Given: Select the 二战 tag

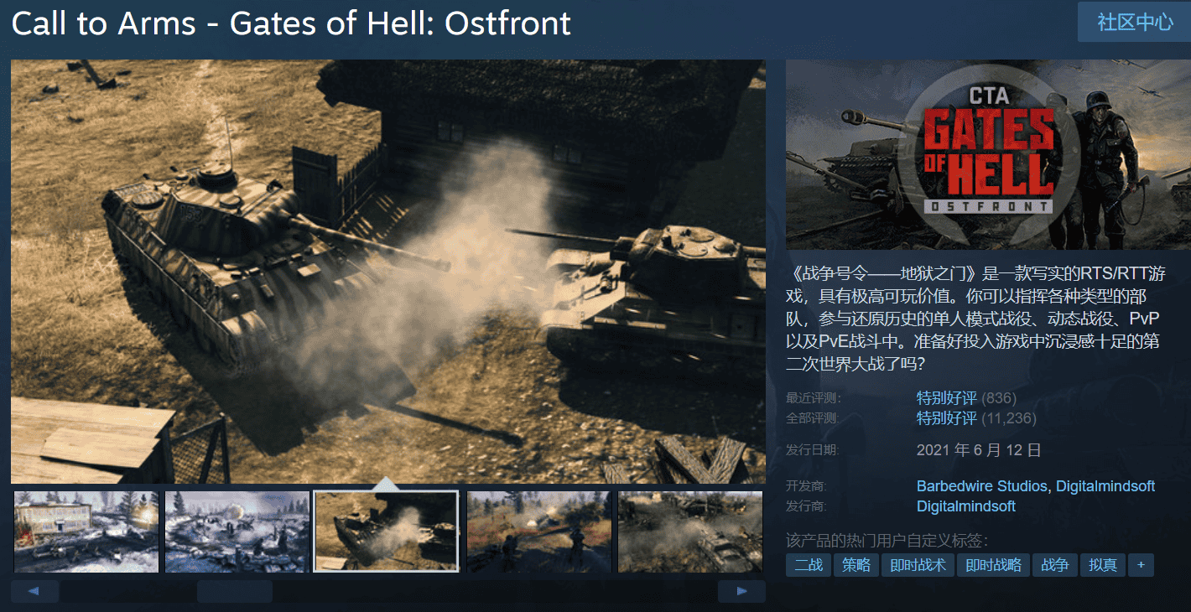Looking at the screenshot, I should pos(809,565).
